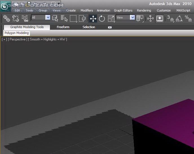Toggle the Percent Snap button
194x154 pixels.
click(188, 19)
